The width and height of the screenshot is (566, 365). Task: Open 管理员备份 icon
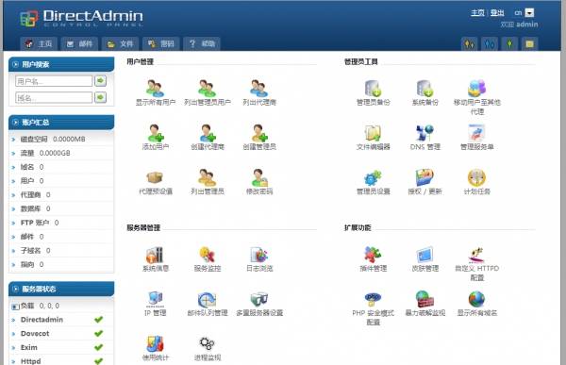(x=373, y=89)
